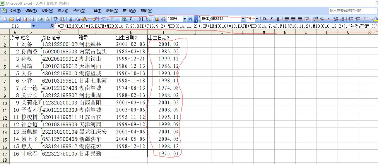Align cell text right
Viewport: 378px width, 164px height.
[x=301, y=19]
